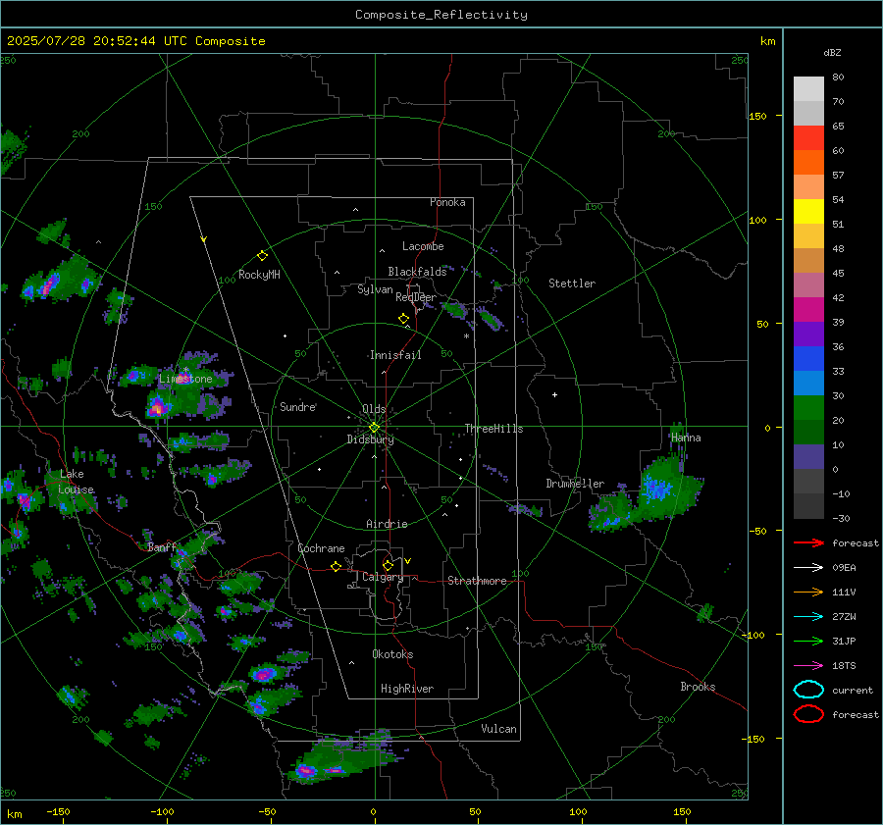Click the 'km' unit label at top right

pos(767,41)
